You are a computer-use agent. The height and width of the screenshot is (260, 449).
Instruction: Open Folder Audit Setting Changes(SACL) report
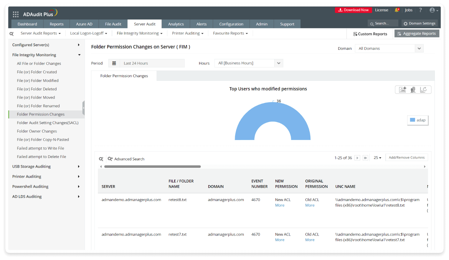coord(48,123)
